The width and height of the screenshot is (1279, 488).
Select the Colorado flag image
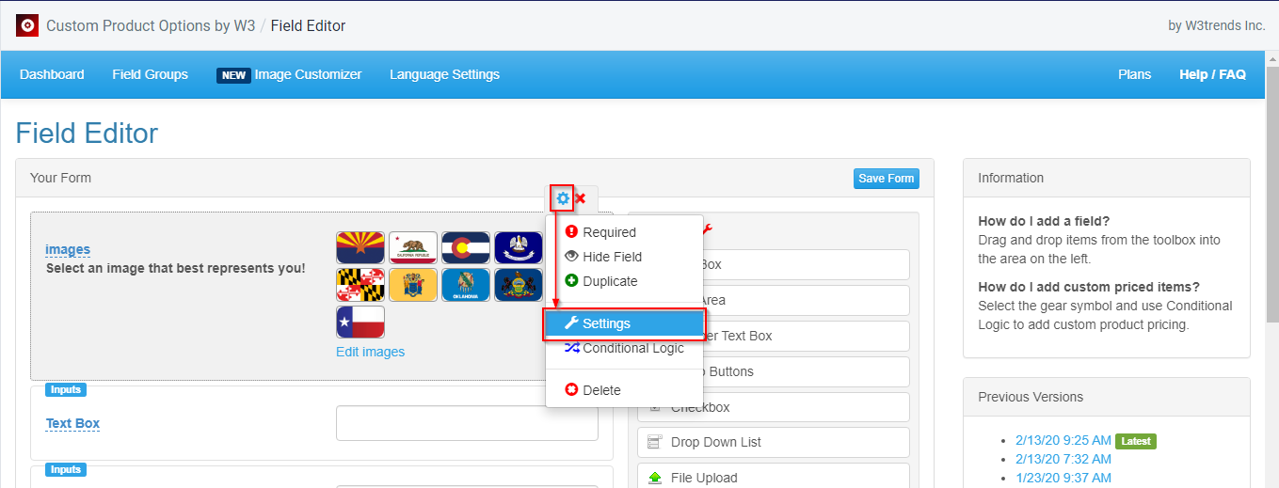click(x=466, y=248)
